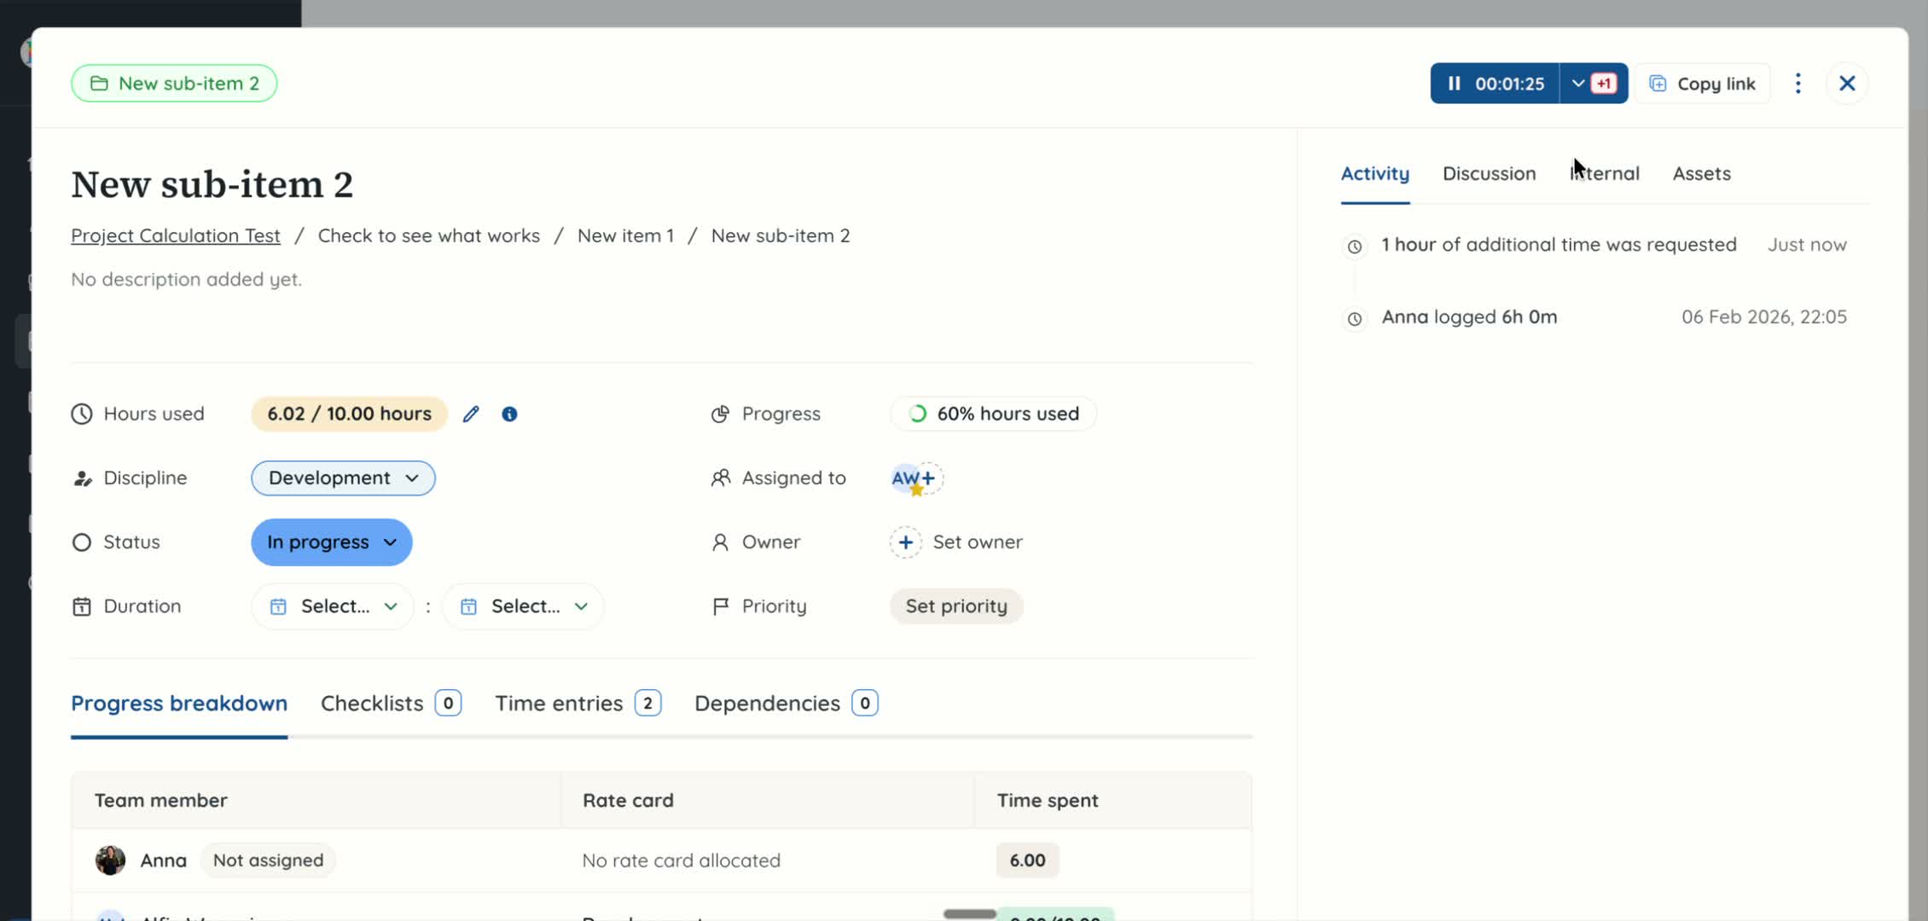Viewport: 1928px width, 921px height.
Task: Click the 'New item 1' breadcrumb
Action: coord(625,235)
